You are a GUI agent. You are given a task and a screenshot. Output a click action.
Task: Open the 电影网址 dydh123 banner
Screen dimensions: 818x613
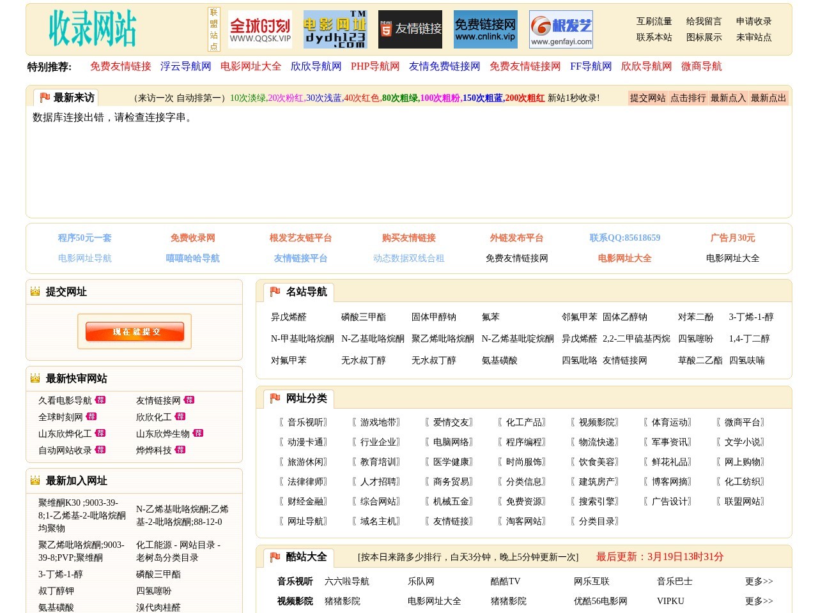tap(335, 29)
